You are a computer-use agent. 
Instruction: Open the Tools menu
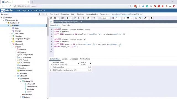34,10
